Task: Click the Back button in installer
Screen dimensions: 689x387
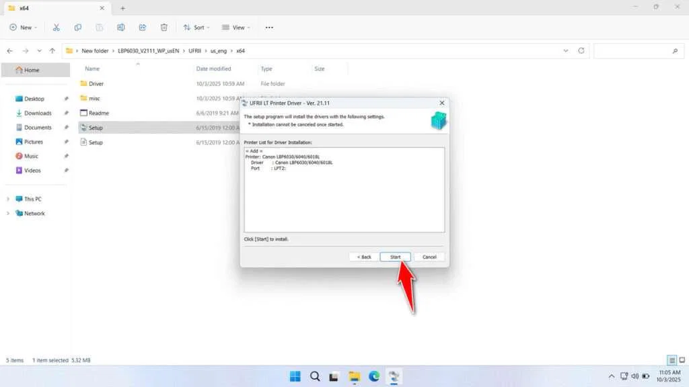Action: point(363,257)
